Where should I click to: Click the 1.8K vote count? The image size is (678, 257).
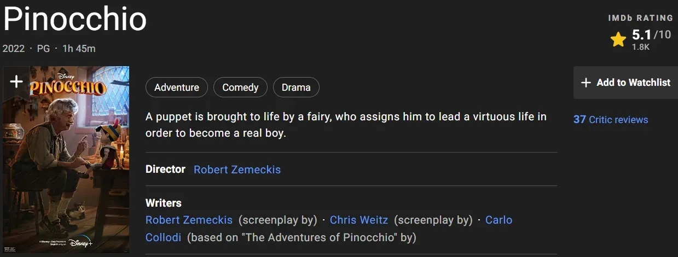tap(640, 47)
